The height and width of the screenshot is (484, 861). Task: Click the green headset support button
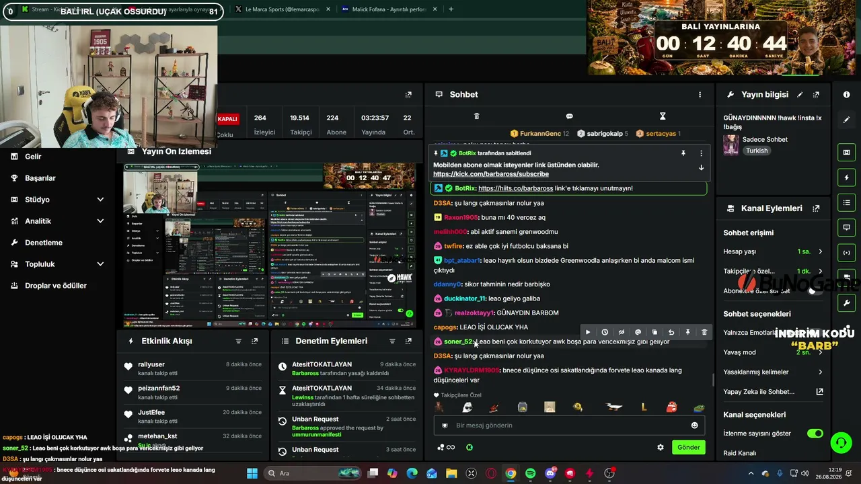[841, 442]
